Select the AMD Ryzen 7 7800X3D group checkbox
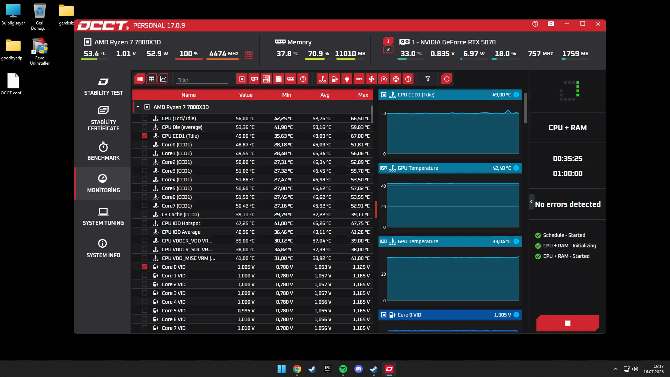Viewport: 670px width, 377px height. pyautogui.click(x=147, y=107)
